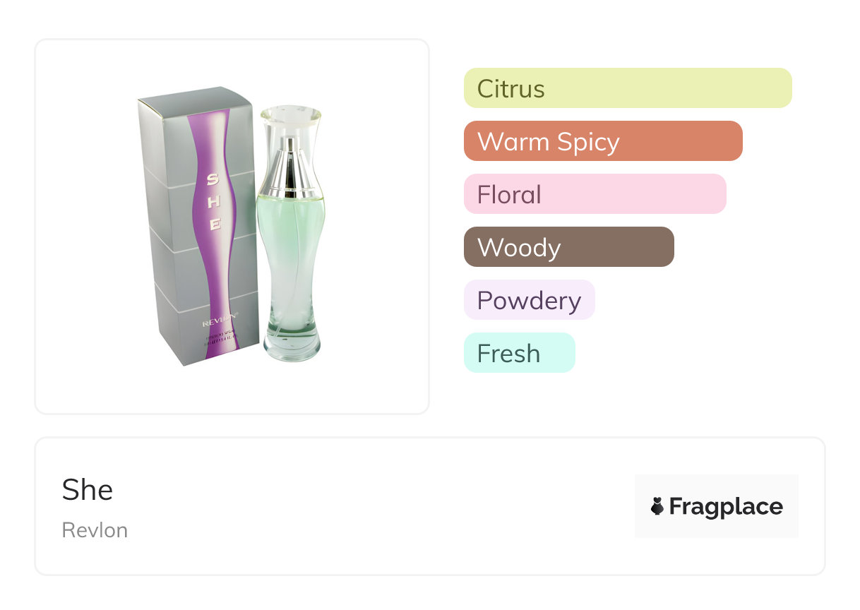Click the pink Floral accord bar
This screenshot has height=610, width=860.
tap(595, 194)
